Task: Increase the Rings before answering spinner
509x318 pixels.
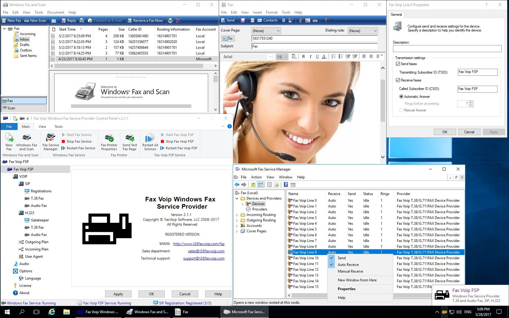Action: tap(471, 102)
